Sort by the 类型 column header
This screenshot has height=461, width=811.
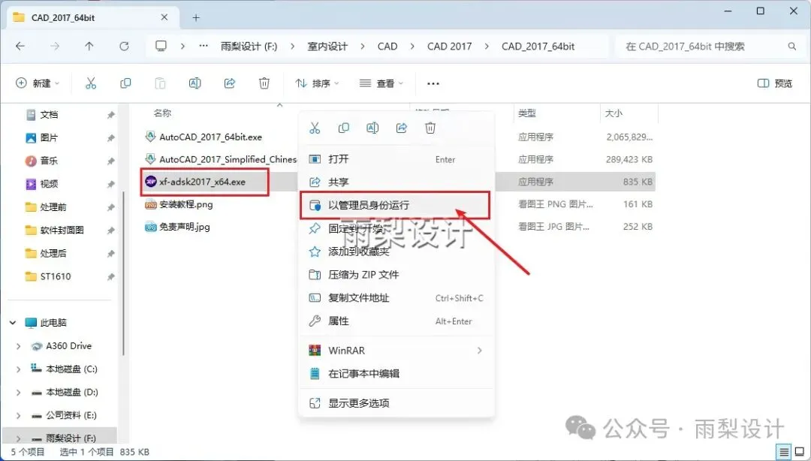(527, 113)
